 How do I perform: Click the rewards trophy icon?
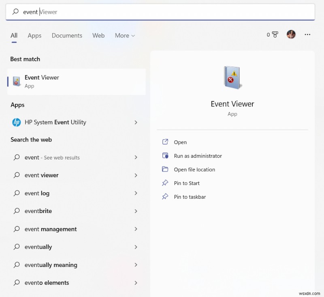coord(275,34)
